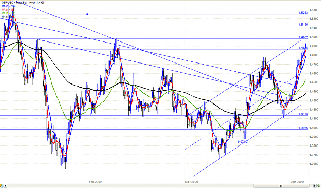Click the green arrow icon at the bottom right
This screenshot has height=188, width=321.
click(319, 185)
